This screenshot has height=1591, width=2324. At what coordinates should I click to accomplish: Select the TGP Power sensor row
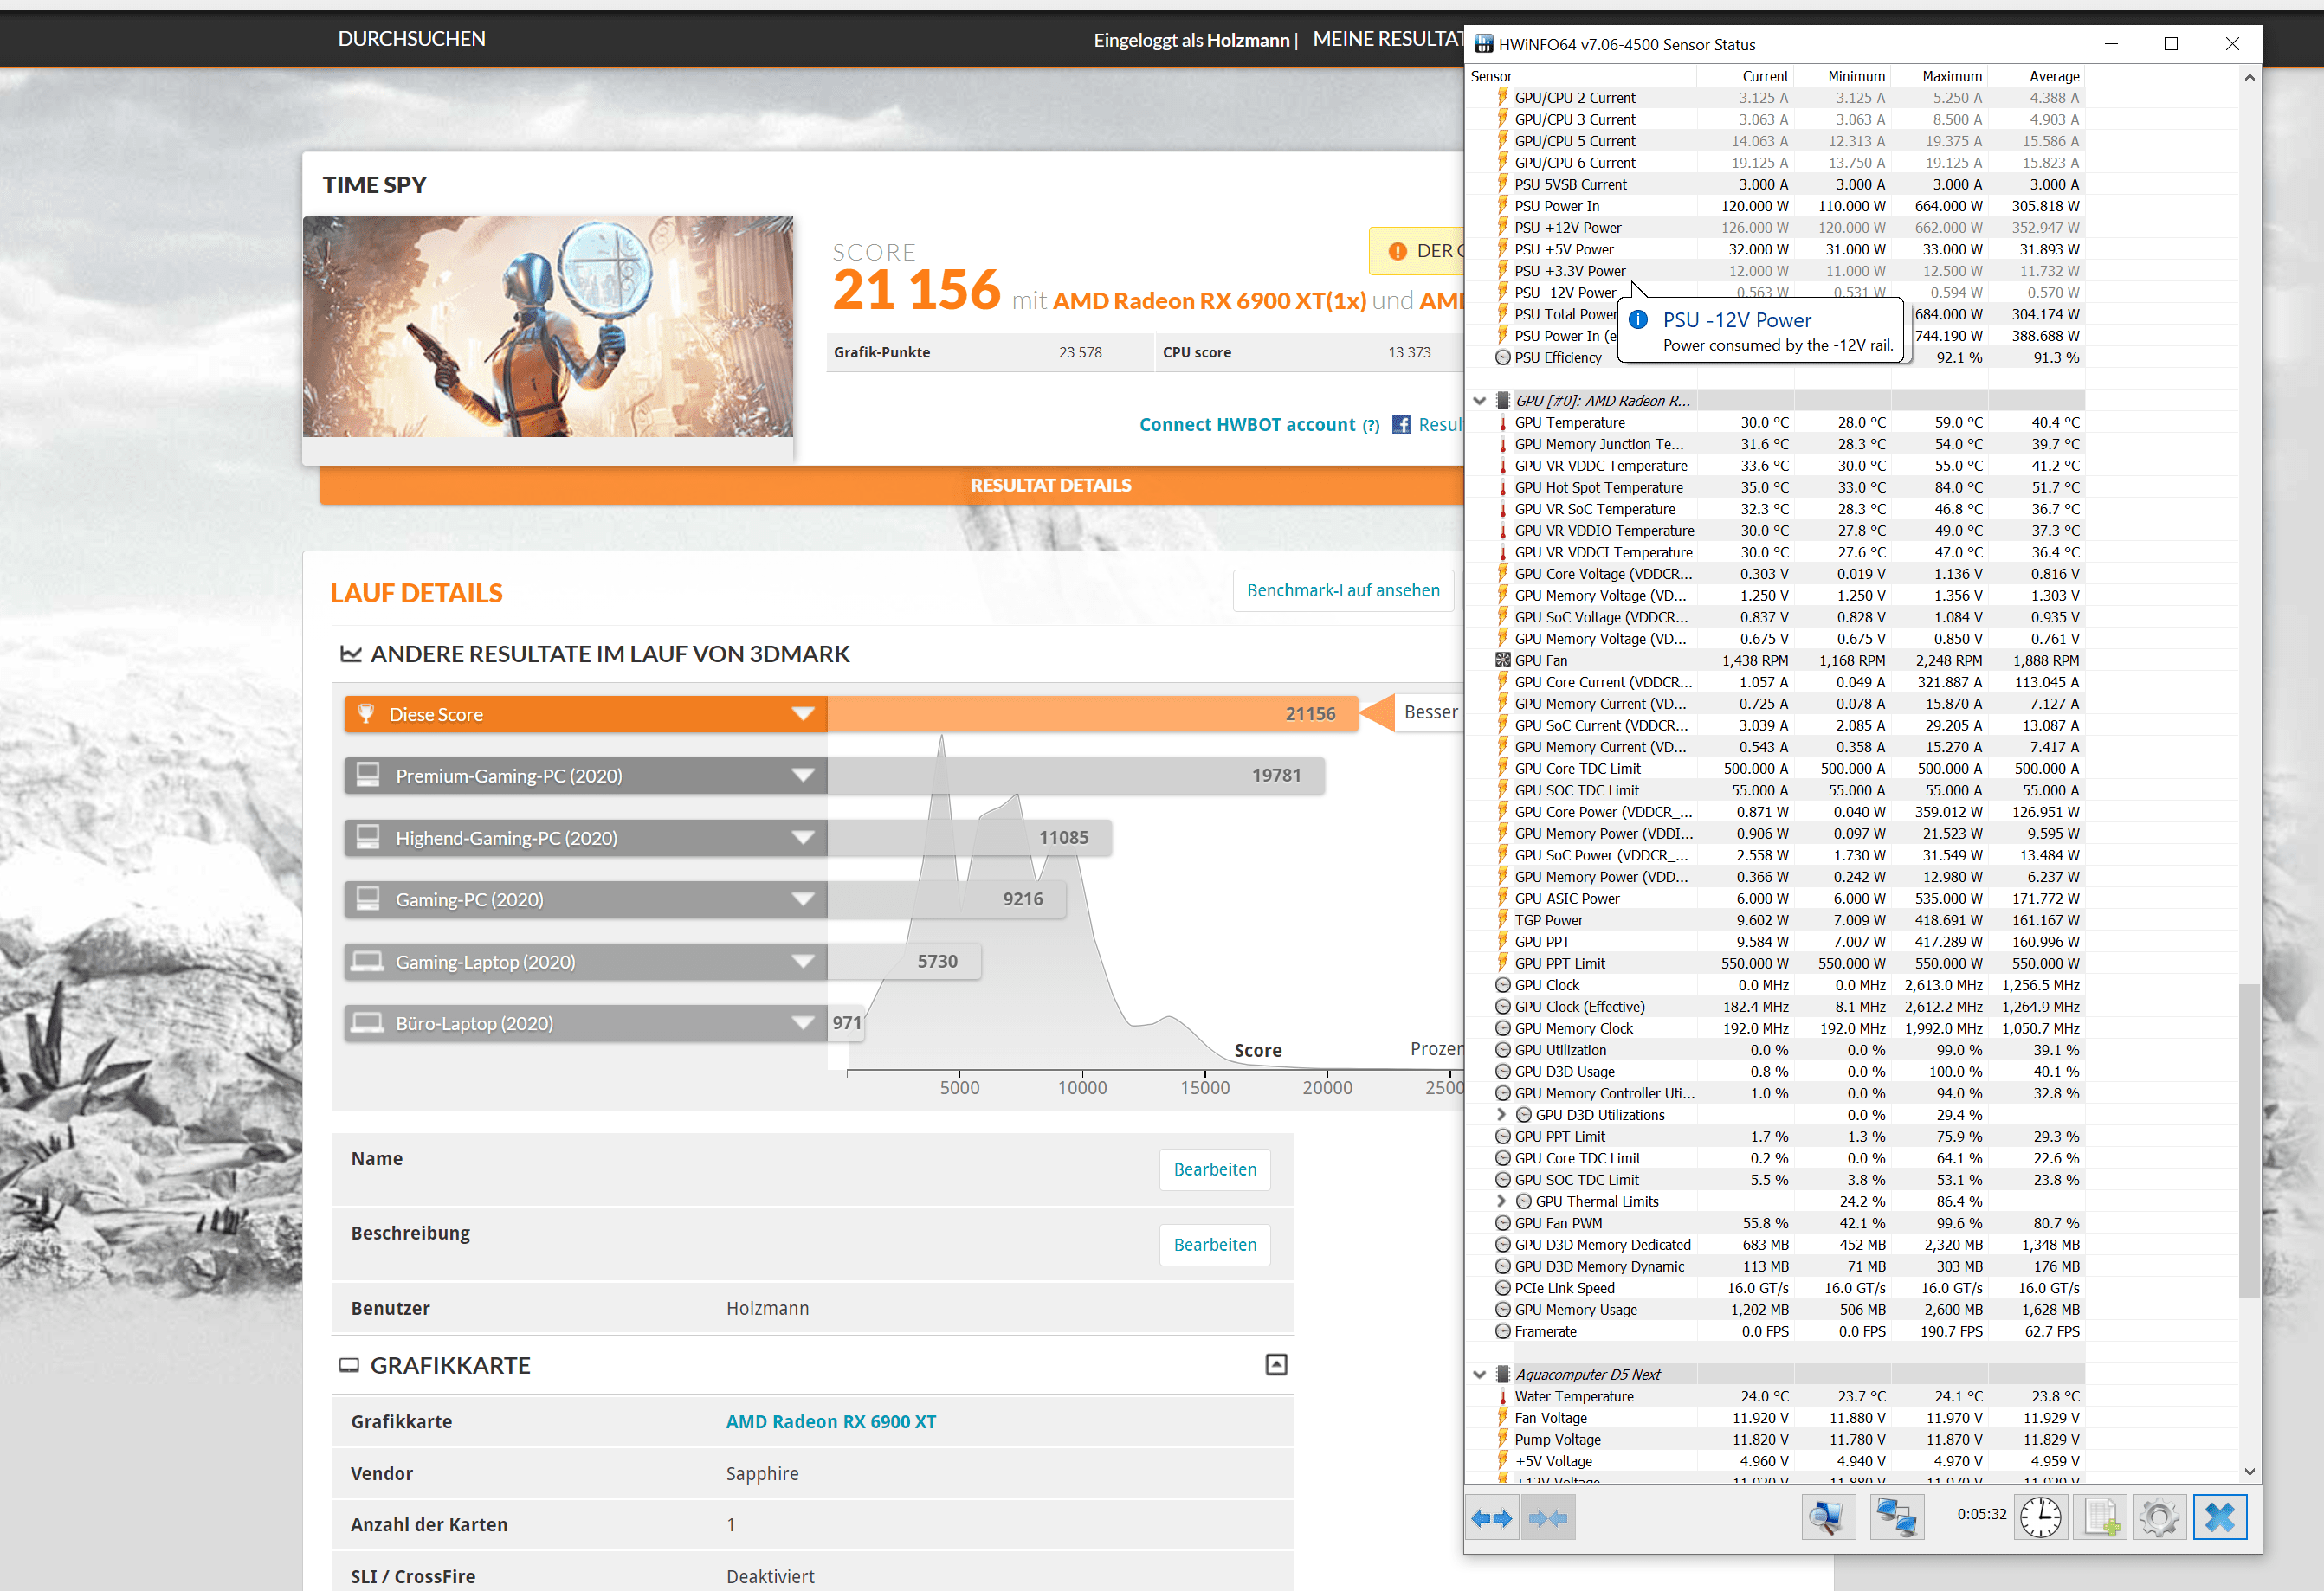tap(1775, 920)
